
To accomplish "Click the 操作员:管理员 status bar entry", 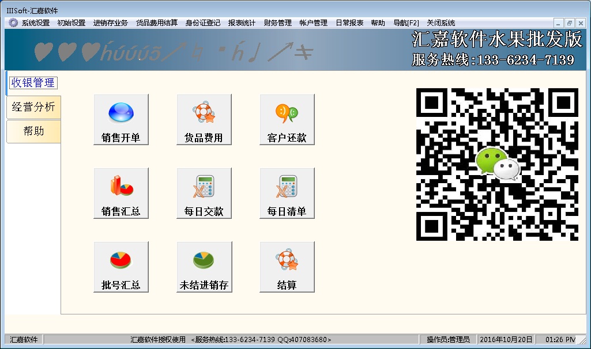I will (448, 340).
